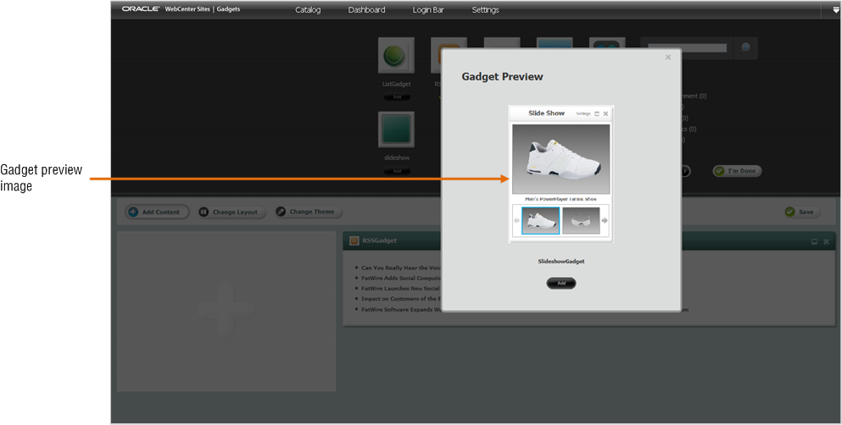Open 'FatWire Launches New Social' feed item
This screenshot has height=425, width=842.
point(400,289)
